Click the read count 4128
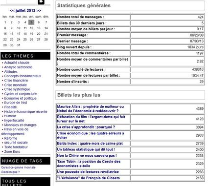This screenshot has height=186, width=208. click(x=200, y=119)
